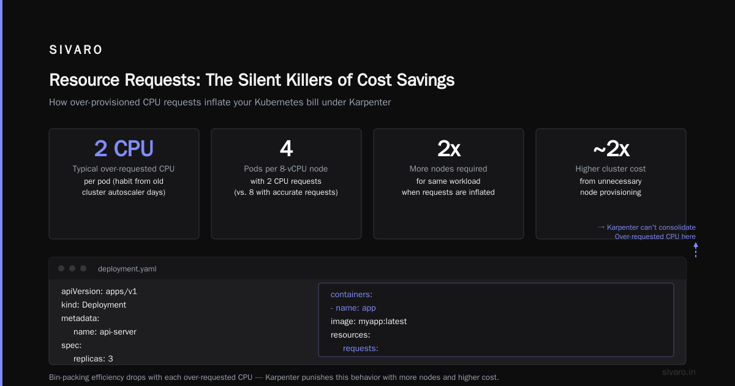Click the bin-packing efficiency footer note
The width and height of the screenshot is (735, 386).
pyautogui.click(x=274, y=377)
